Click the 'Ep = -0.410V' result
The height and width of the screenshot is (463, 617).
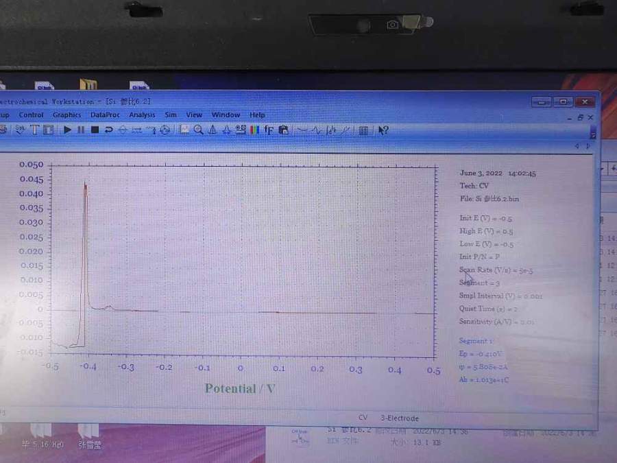(481, 353)
